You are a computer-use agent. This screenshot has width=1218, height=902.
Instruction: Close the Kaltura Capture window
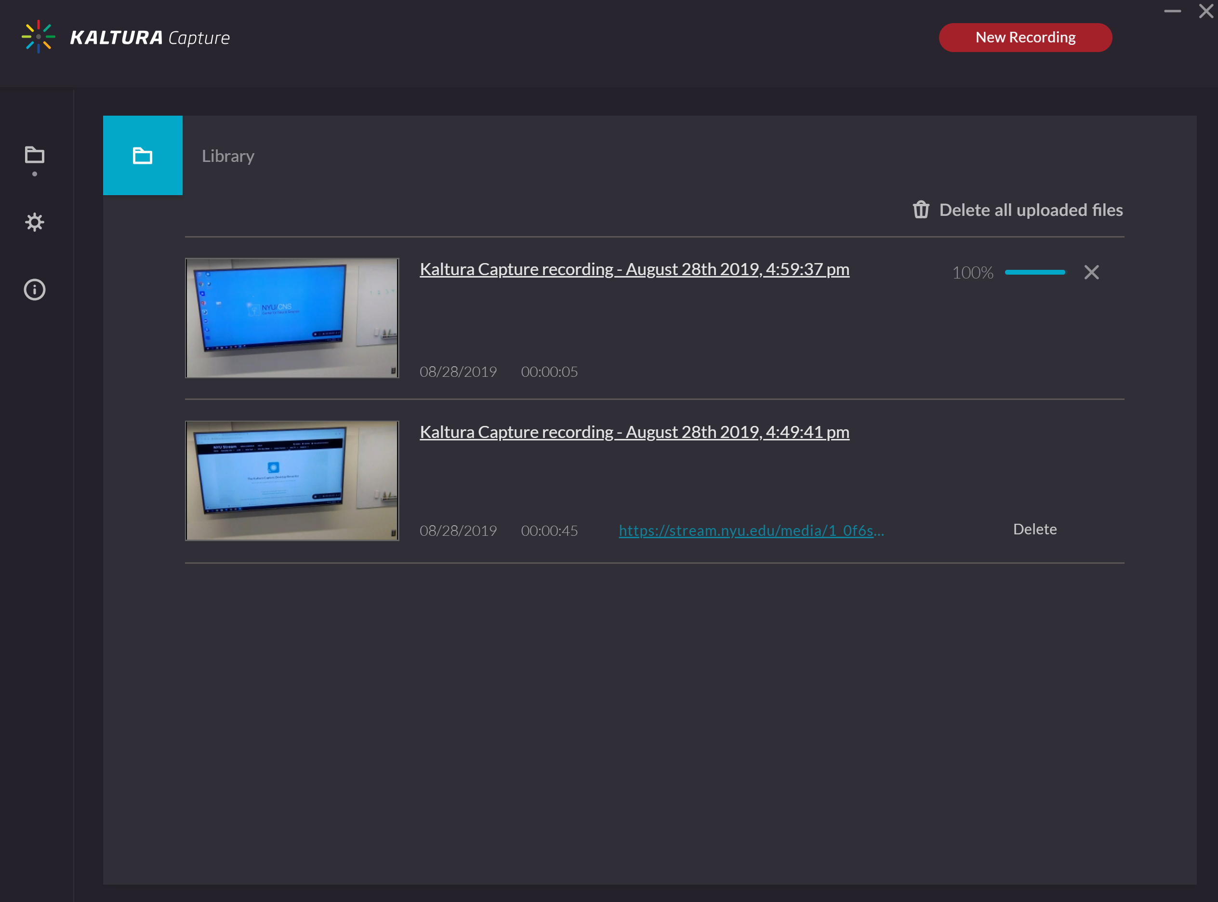pos(1205,11)
